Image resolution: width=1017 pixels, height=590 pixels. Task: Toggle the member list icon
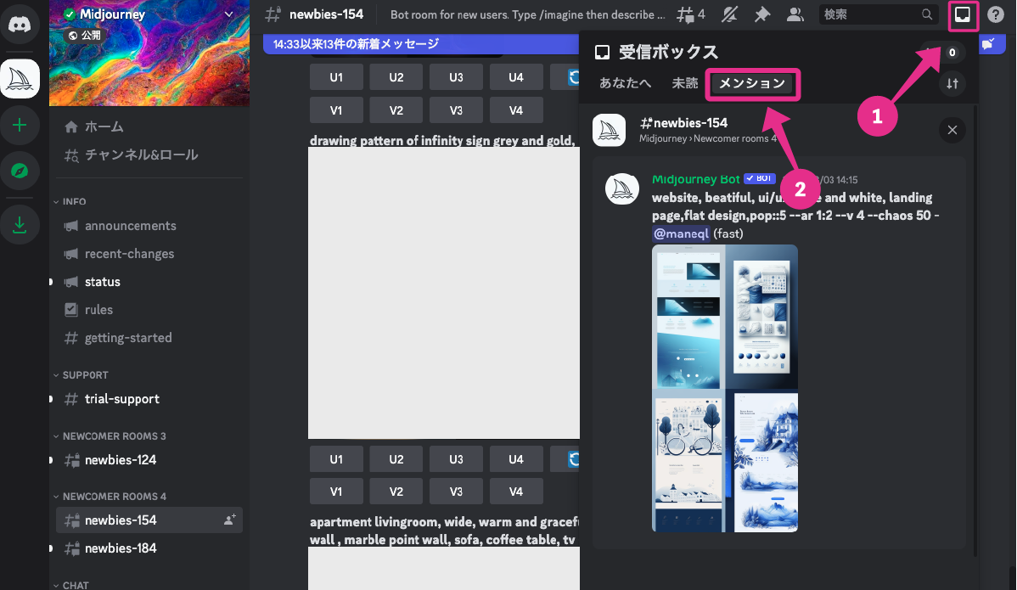tap(795, 14)
